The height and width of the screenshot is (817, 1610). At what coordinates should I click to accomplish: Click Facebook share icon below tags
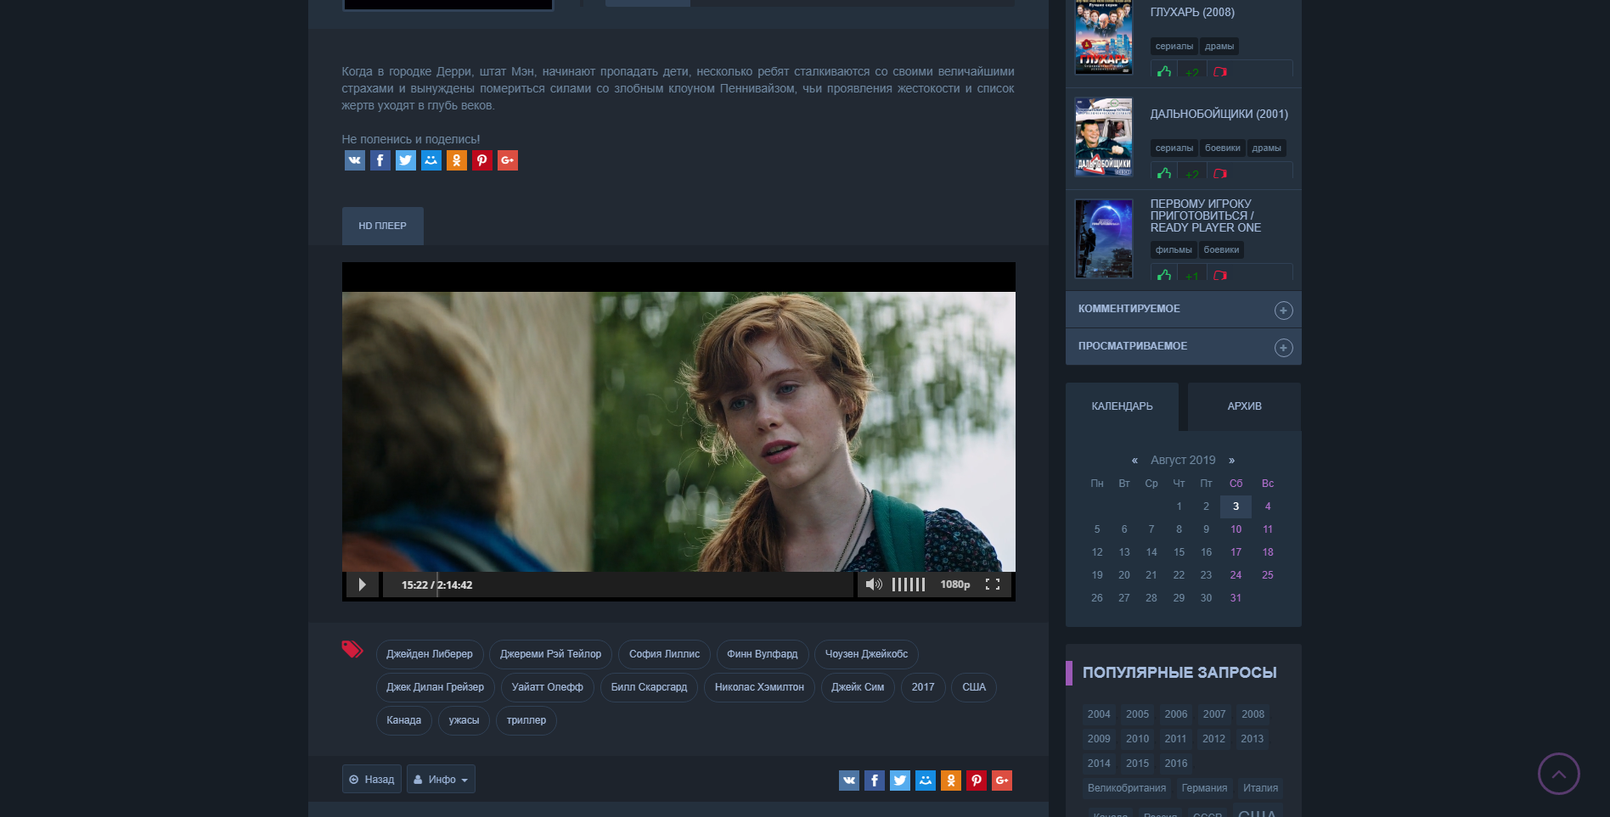point(874,781)
